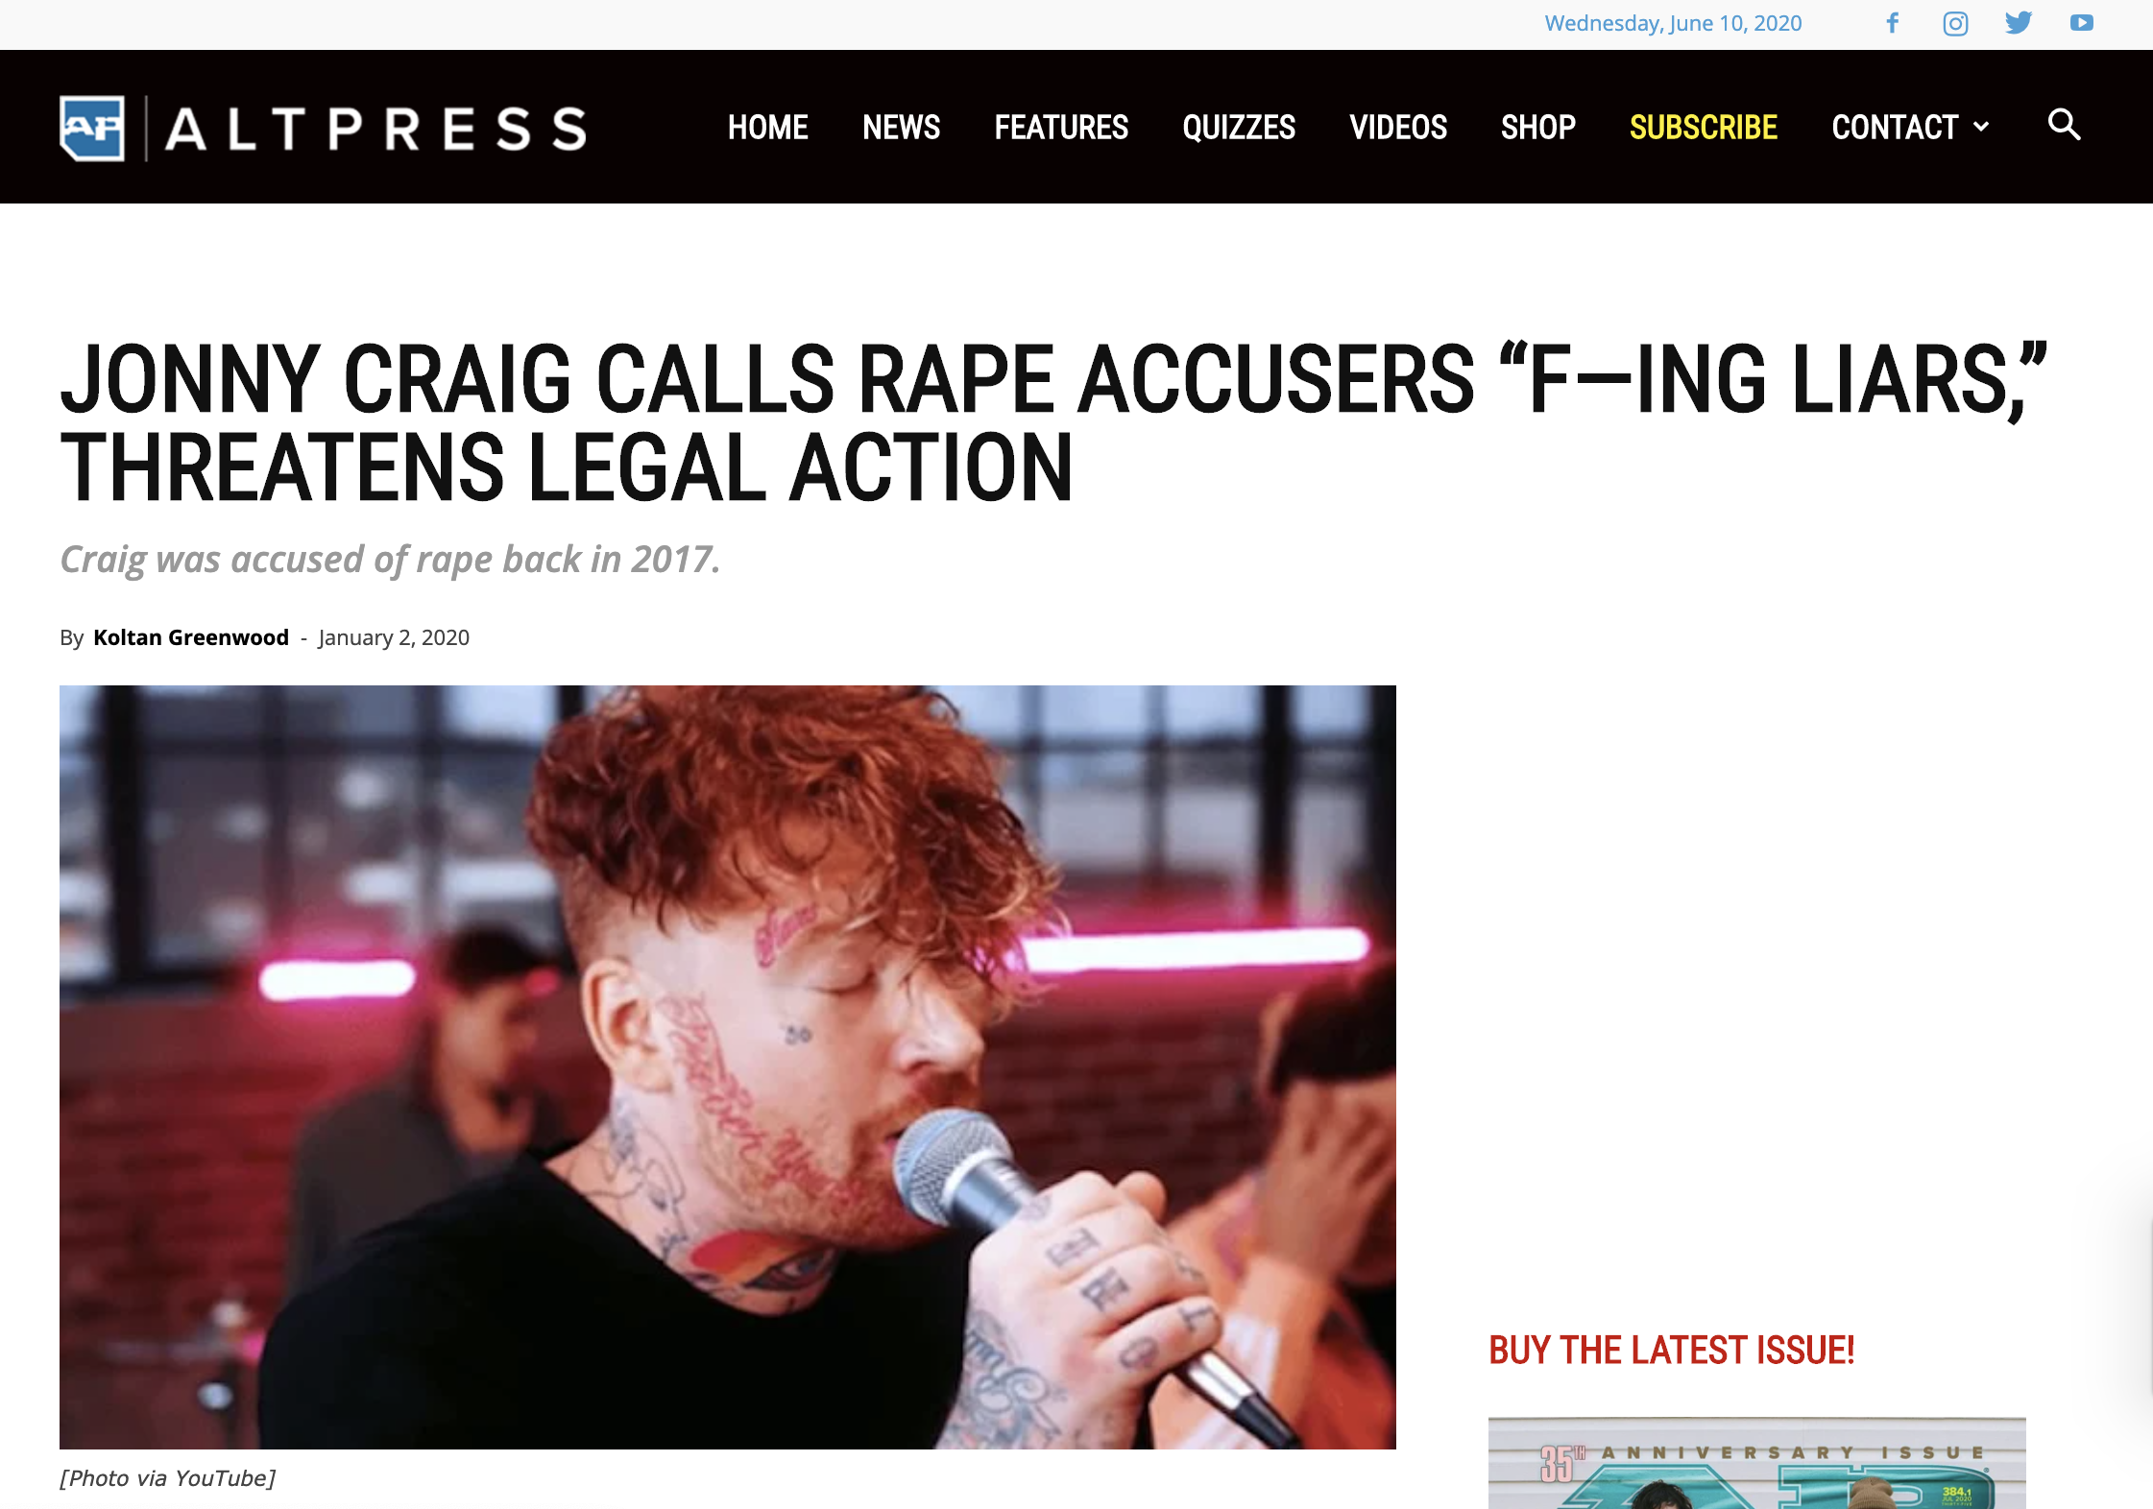The width and height of the screenshot is (2153, 1509).
Task: Click the BUY THE LATEST ISSUE heading
Action: [1672, 1350]
